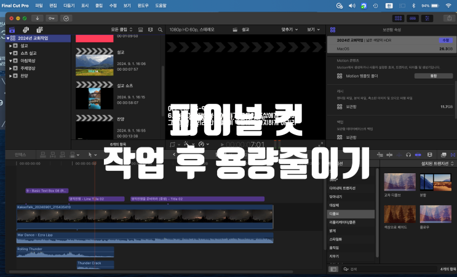This screenshot has width=457, height=277.
Task: Click the macOS volume icon in menu bar
Action: point(352,6)
